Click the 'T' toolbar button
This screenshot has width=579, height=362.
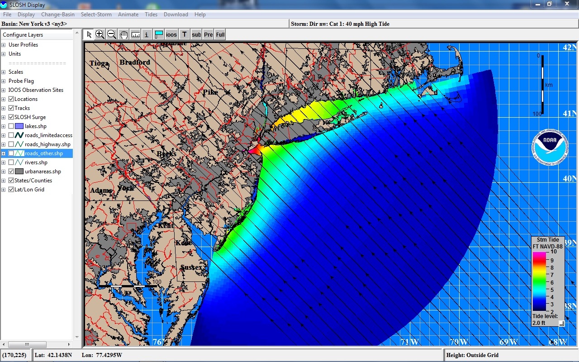185,34
